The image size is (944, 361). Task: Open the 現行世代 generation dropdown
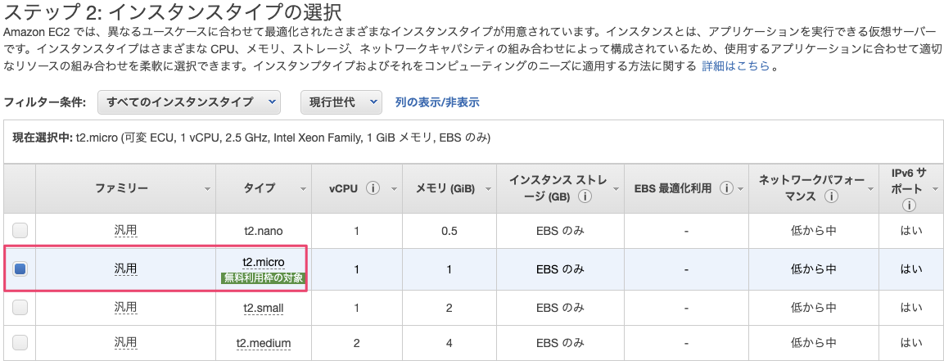point(341,102)
